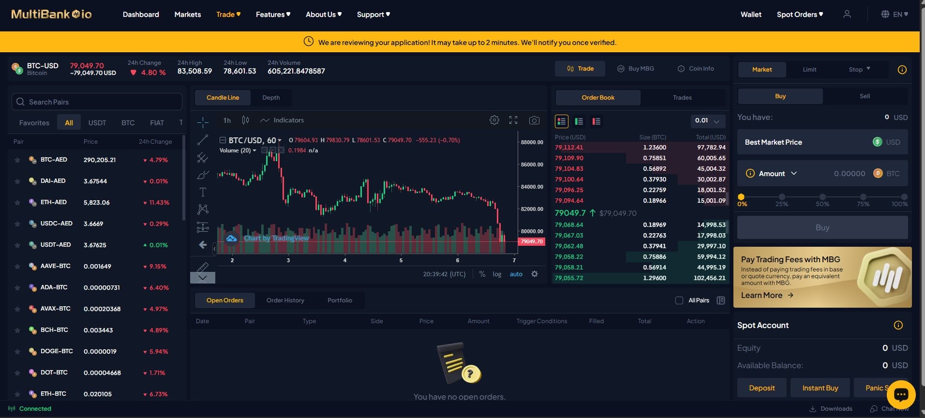Open candlestick chart style selector
The image size is (925, 418).
click(x=245, y=120)
